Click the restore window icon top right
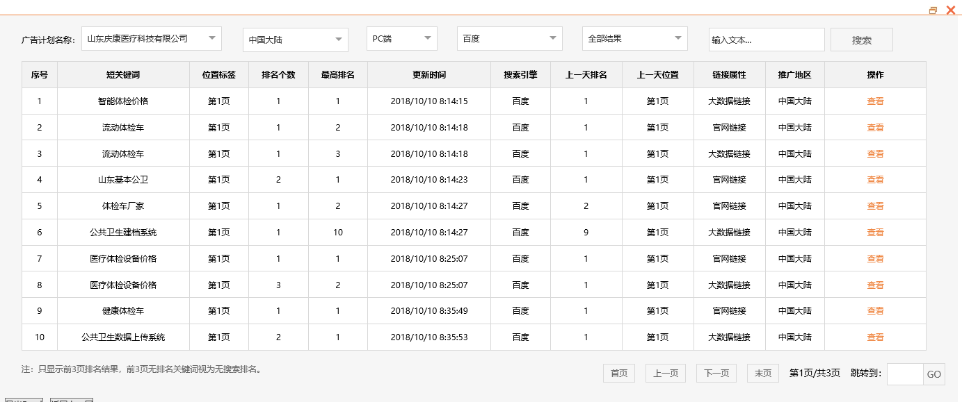 pos(932,10)
